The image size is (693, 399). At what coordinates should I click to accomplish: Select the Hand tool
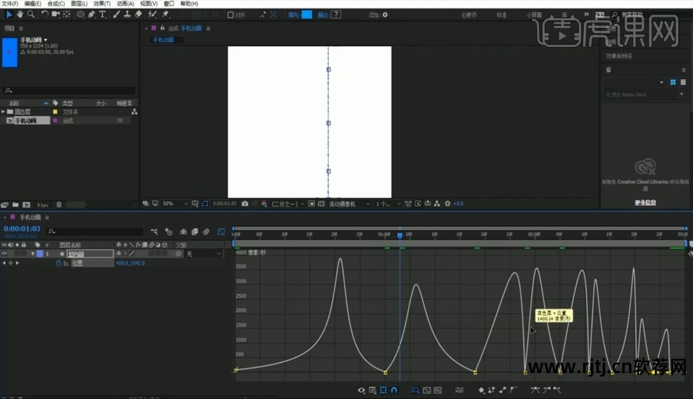(20, 15)
